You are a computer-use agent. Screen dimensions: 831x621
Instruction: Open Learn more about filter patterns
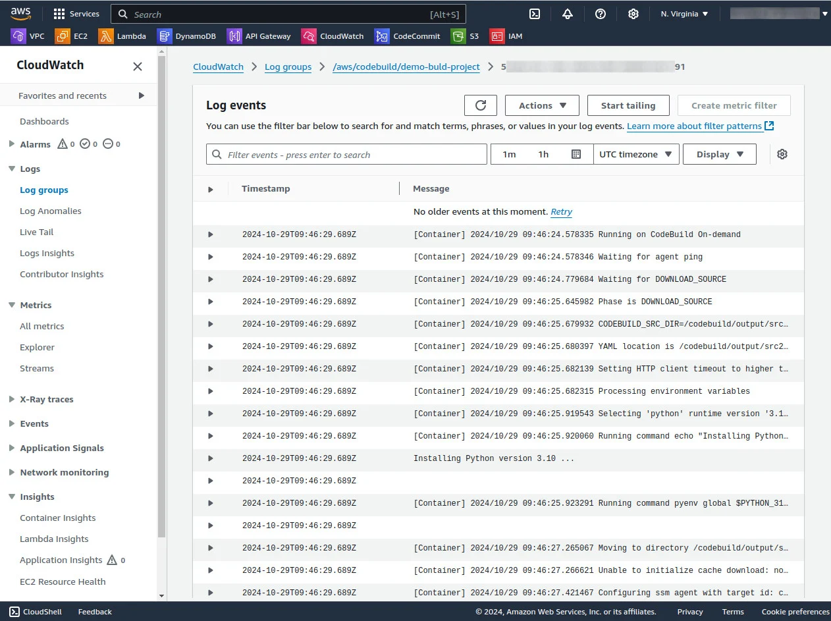(x=700, y=126)
